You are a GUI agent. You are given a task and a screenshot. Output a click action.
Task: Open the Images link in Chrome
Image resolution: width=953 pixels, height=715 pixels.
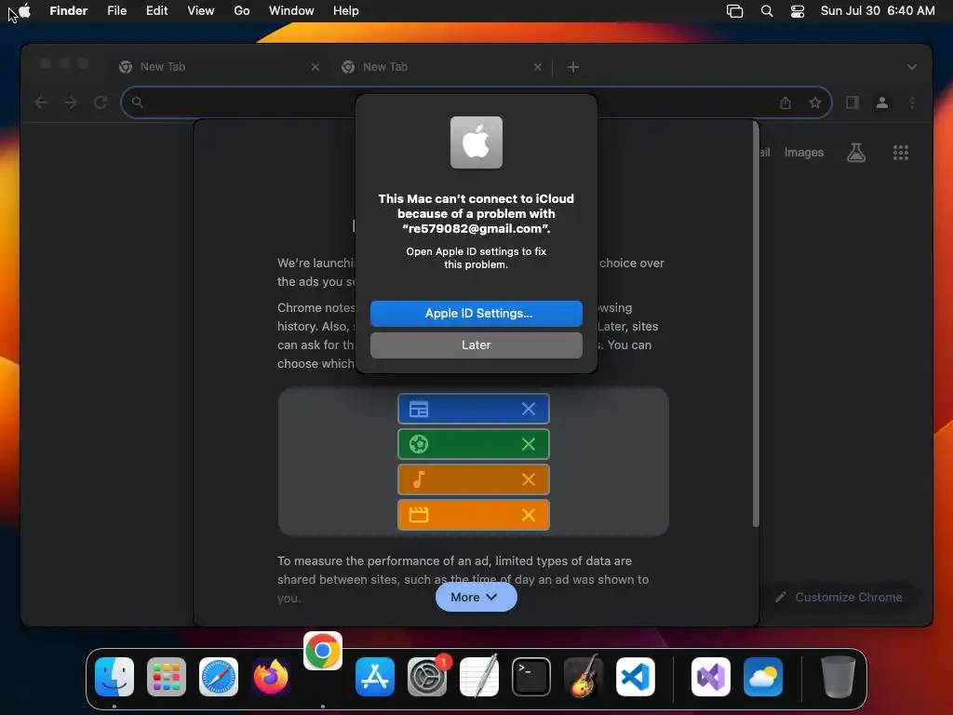[x=803, y=153]
